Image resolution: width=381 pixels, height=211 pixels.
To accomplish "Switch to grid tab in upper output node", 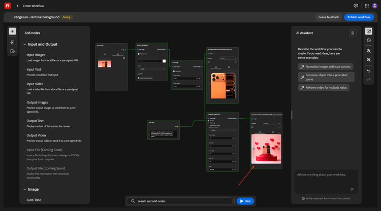I will (229, 67).
